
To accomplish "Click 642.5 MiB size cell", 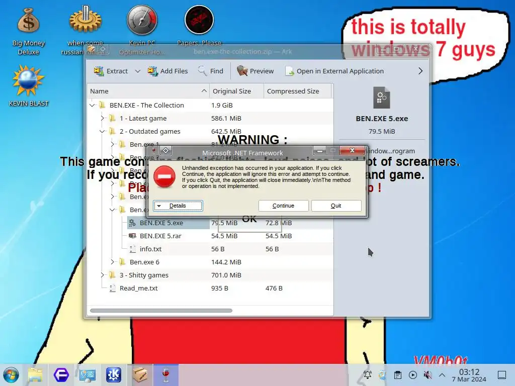I will click(x=226, y=131).
